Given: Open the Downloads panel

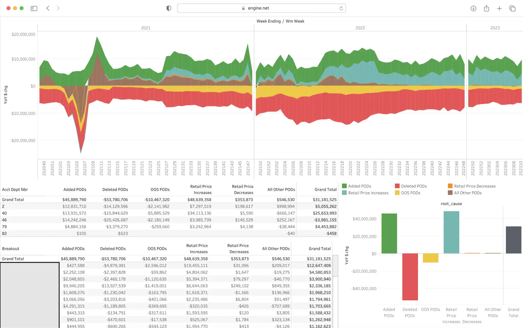Looking at the screenshot, I should pos(473,8).
